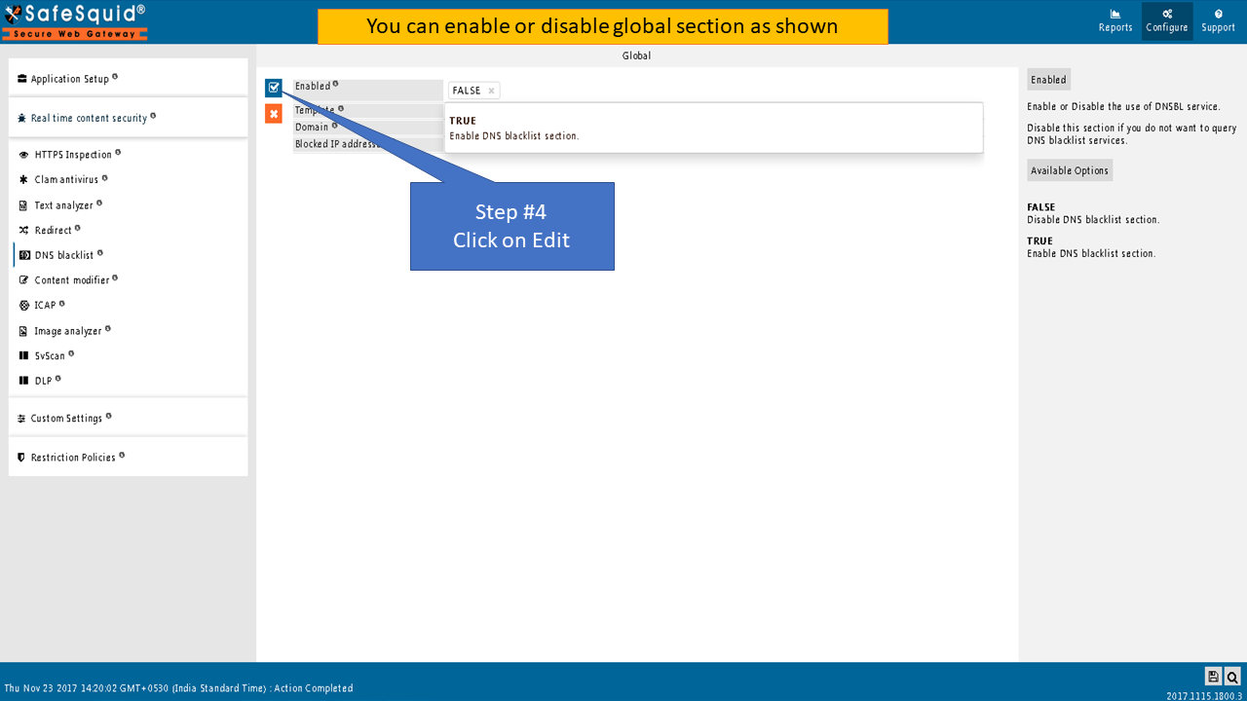This screenshot has width=1247, height=701.
Task: Click info dot next to Enabled label
Action: click(336, 84)
